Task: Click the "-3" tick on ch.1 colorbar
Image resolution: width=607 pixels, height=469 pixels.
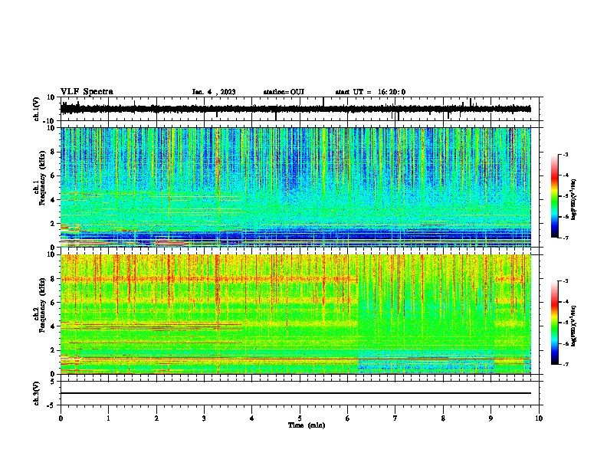Action: 566,154
